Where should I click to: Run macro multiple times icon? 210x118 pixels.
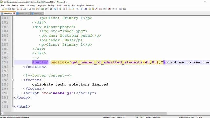tap(120, 9)
